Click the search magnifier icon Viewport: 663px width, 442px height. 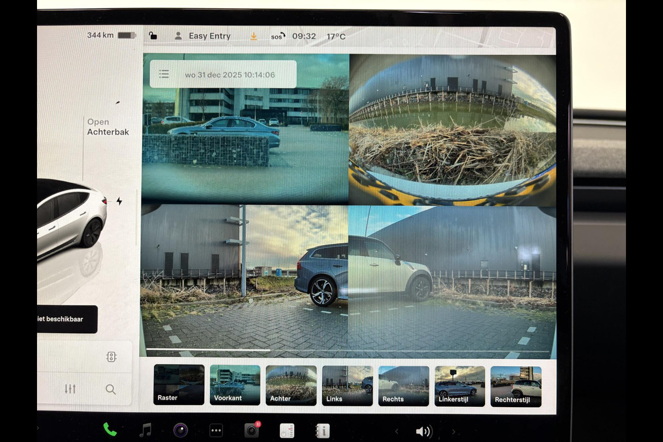[110, 390]
